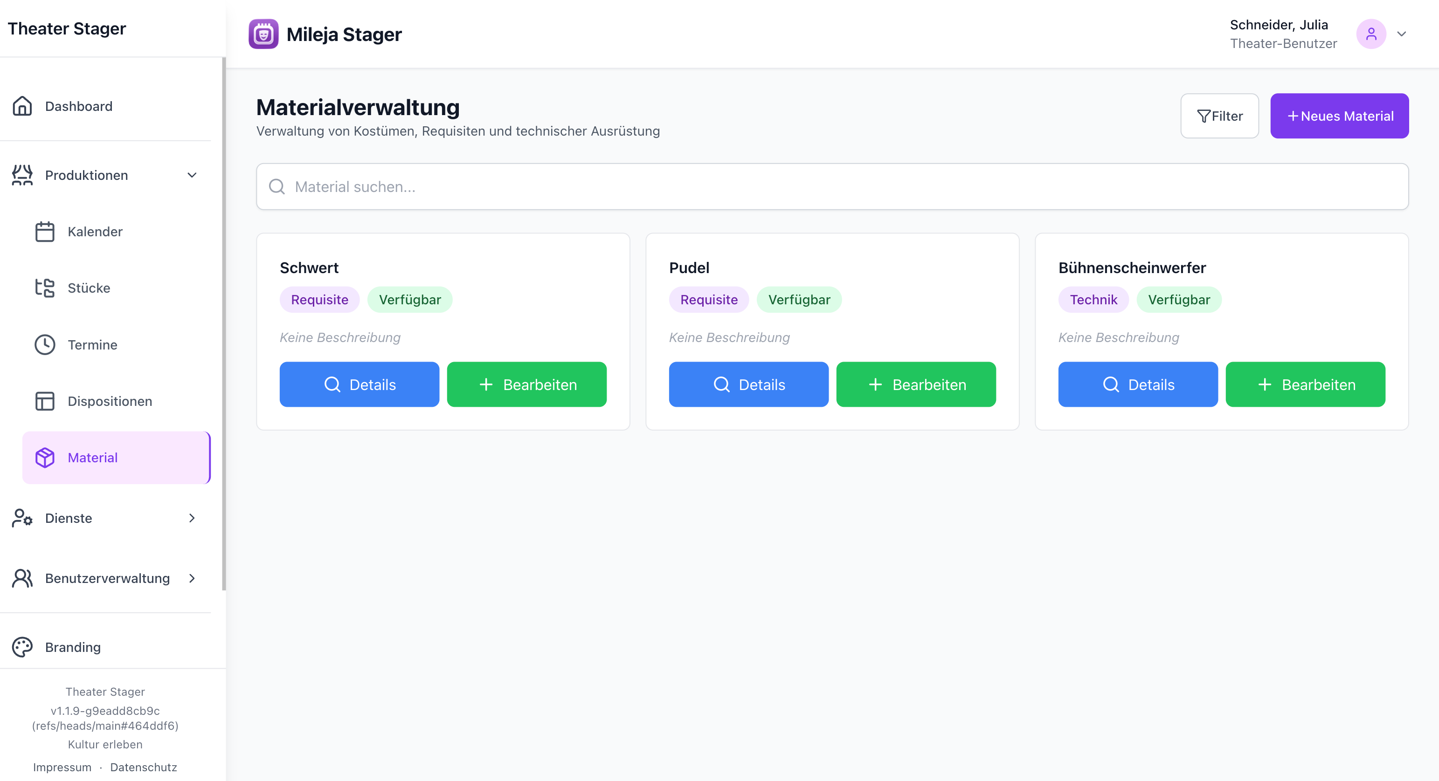Click the Mileja Stager logo icon

coord(263,34)
